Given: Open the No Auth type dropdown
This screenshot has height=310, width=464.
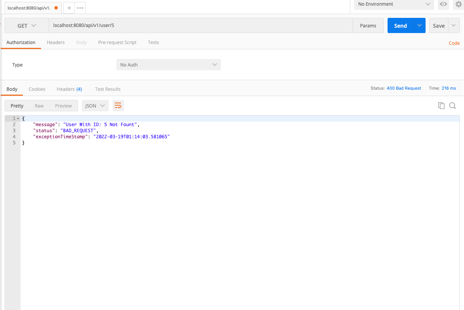Looking at the screenshot, I should click(168, 65).
